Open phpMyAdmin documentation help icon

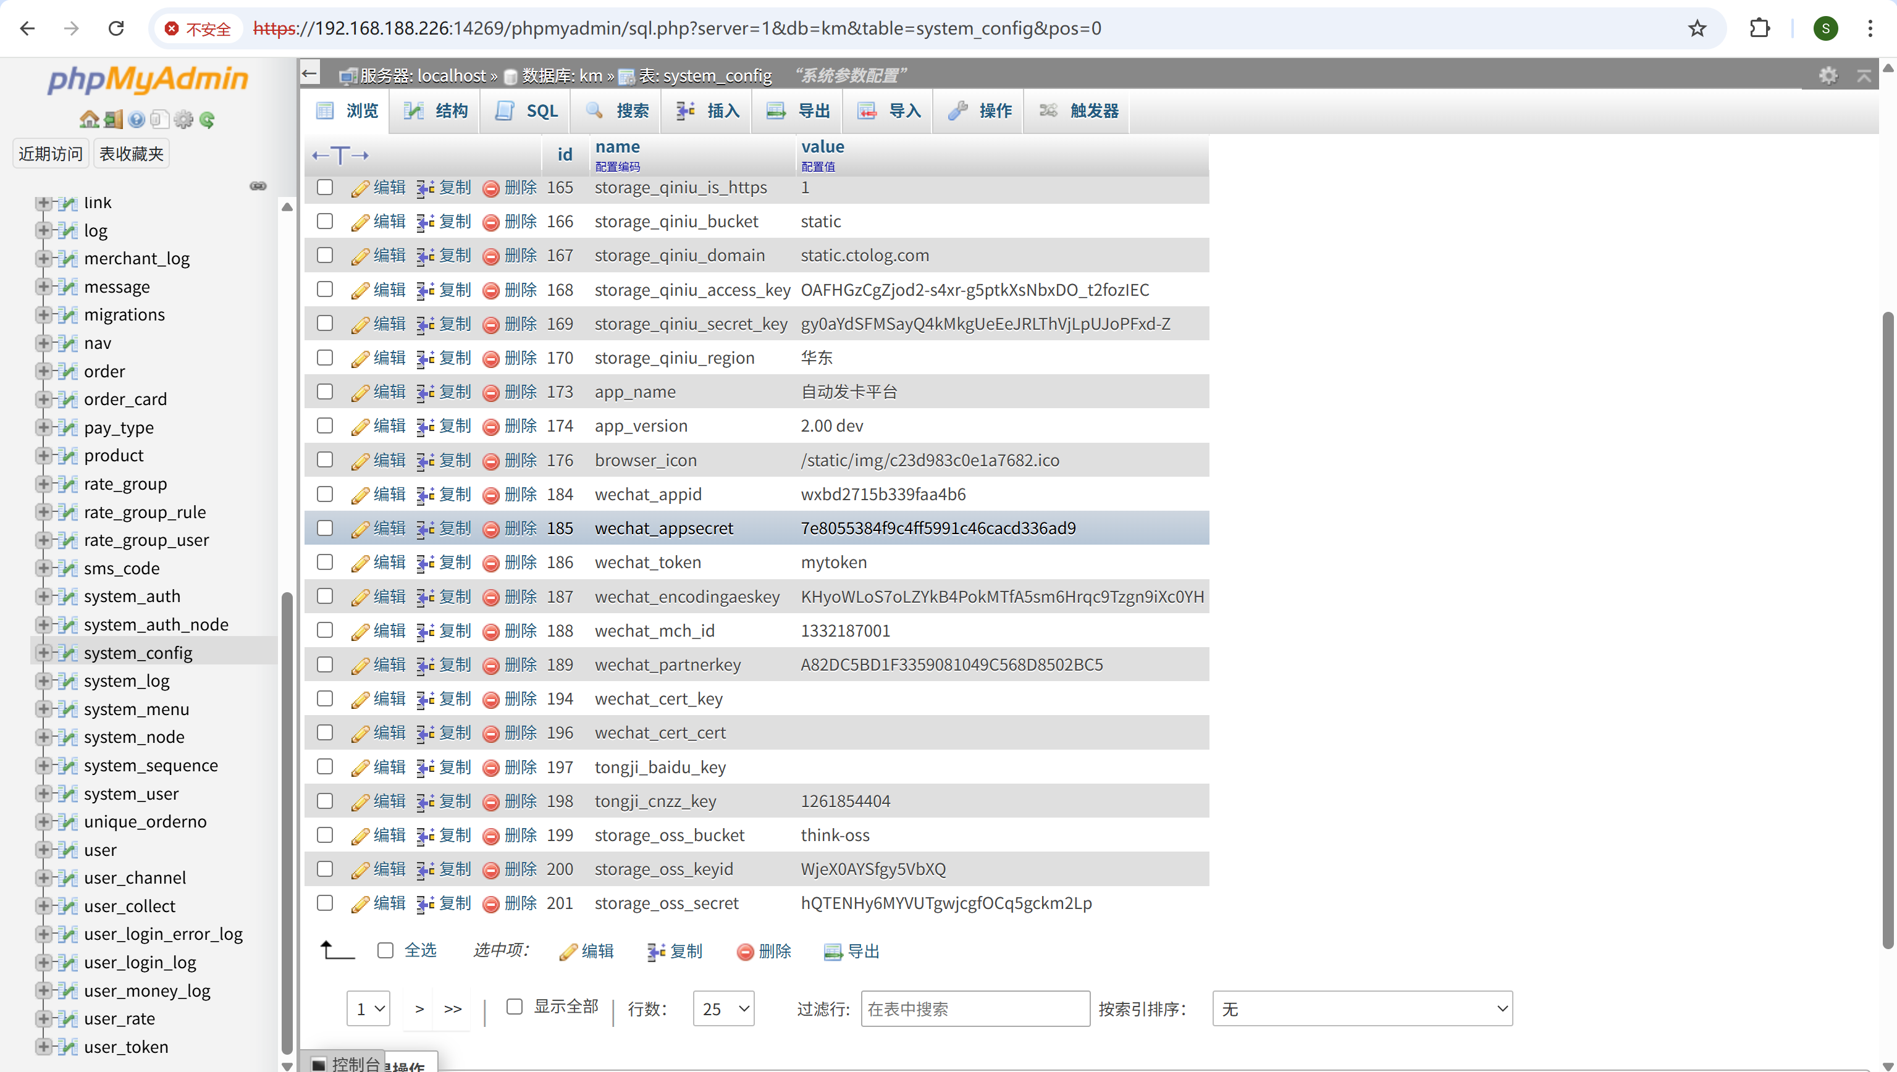tap(137, 119)
